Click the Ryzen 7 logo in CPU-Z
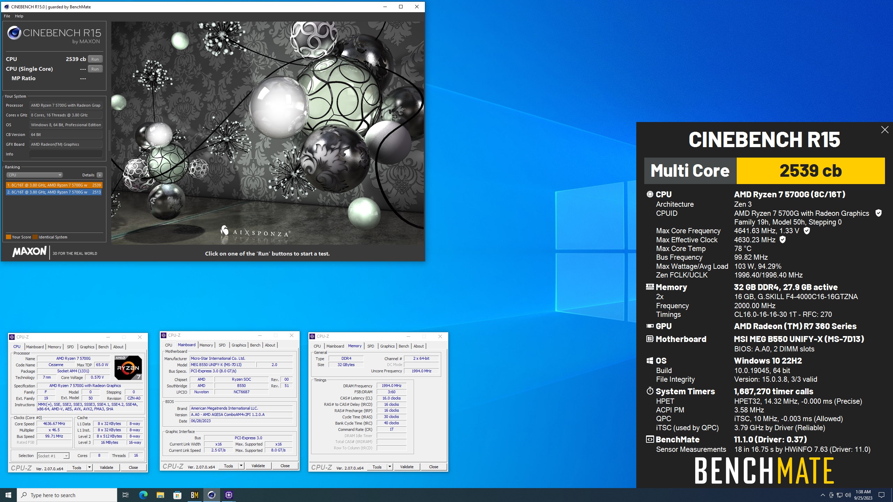 tap(128, 368)
